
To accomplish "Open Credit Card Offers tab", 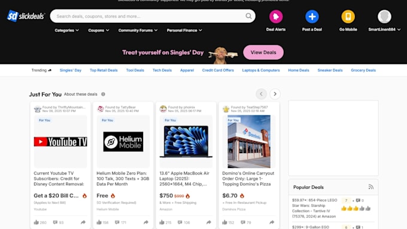I will [x=218, y=71].
